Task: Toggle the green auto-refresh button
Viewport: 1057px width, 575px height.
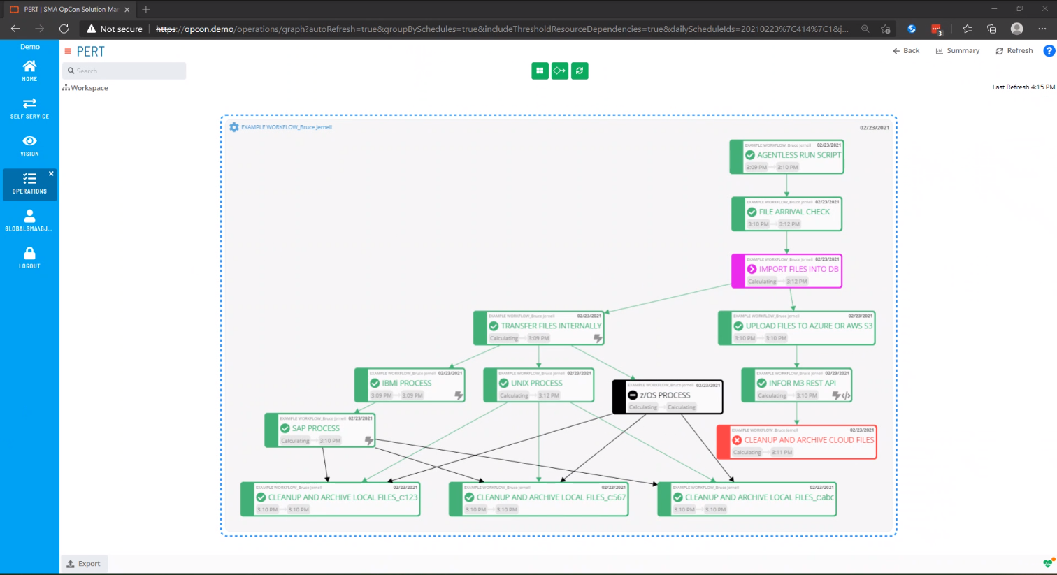Action: coord(580,71)
